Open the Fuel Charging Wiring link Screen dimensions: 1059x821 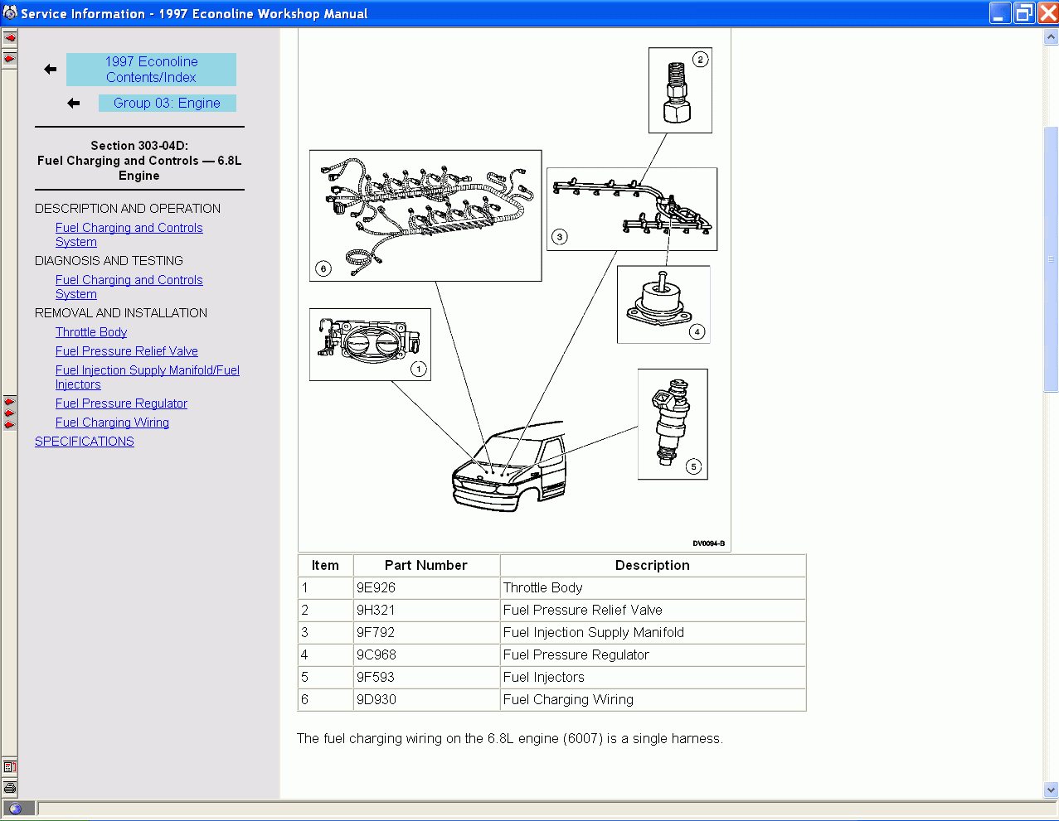coord(112,423)
